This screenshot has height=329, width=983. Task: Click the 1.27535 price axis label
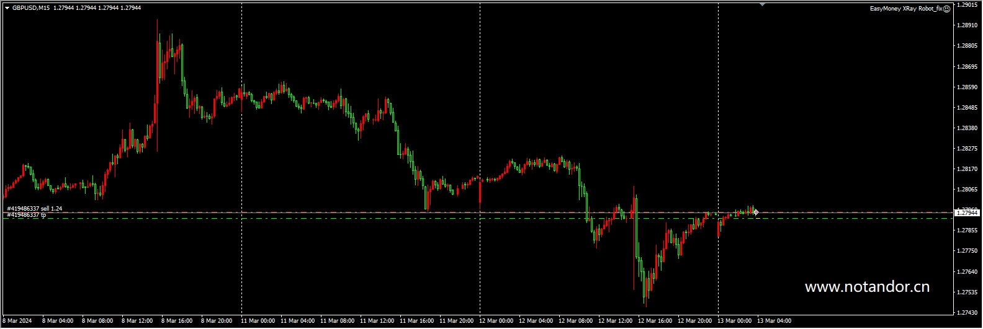pyautogui.click(x=968, y=292)
